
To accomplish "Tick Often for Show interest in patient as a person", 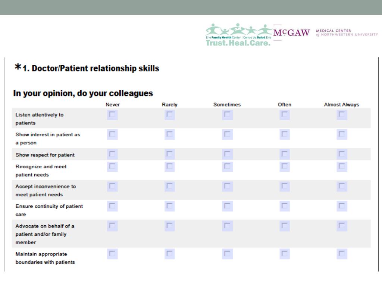I will [x=284, y=134].
